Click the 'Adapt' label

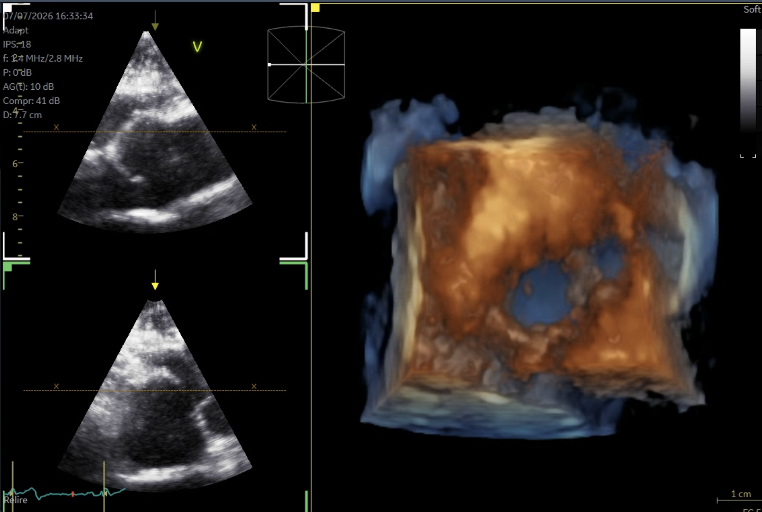(x=16, y=30)
